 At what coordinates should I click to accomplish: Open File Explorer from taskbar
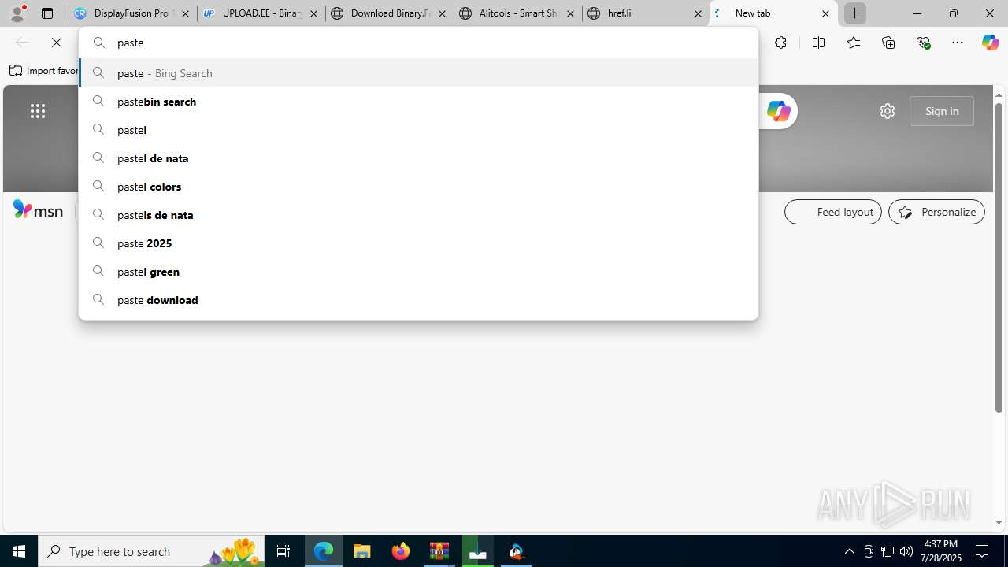362,551
